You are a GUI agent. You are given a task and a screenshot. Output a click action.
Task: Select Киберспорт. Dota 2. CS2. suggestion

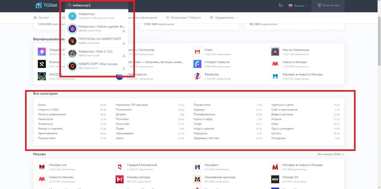coord(97,53)
